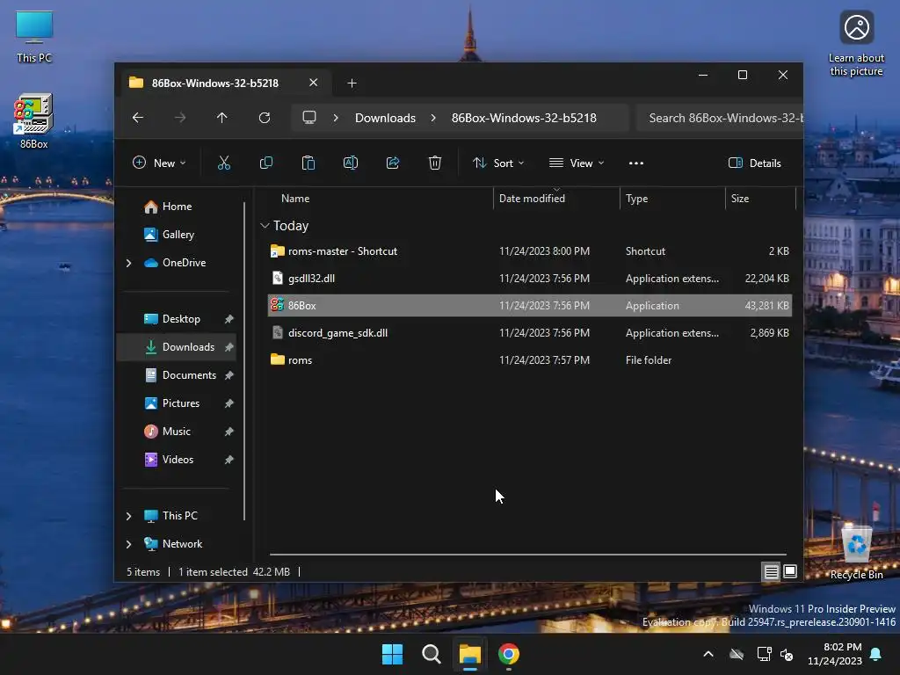Refresh the folder view
Viewport: 900px width, 675px height.
click(x=264, y=118)
